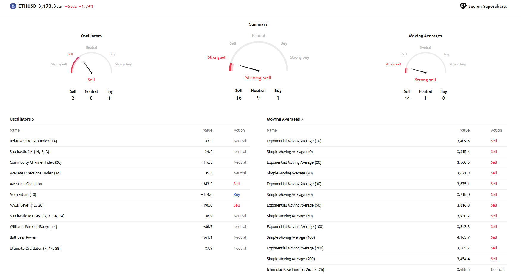Expand the Moving Averages section heading
This screenshot has width=521, height=275.
[285, 119]
